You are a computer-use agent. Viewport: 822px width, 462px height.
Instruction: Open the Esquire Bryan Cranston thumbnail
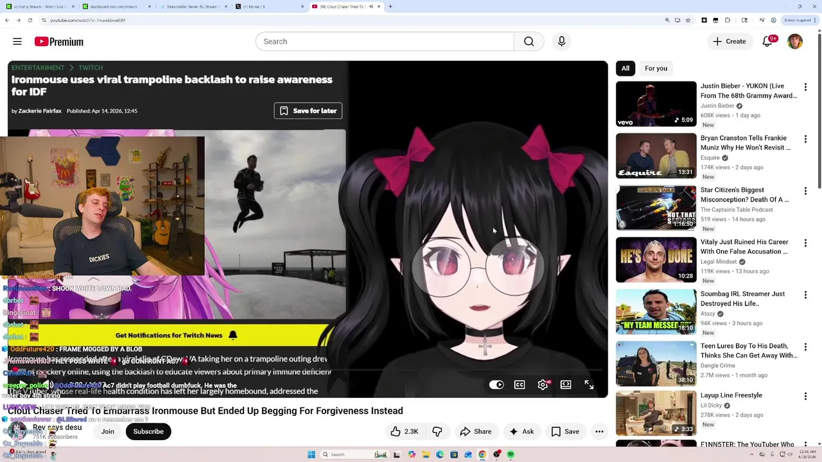click(656, 155)
